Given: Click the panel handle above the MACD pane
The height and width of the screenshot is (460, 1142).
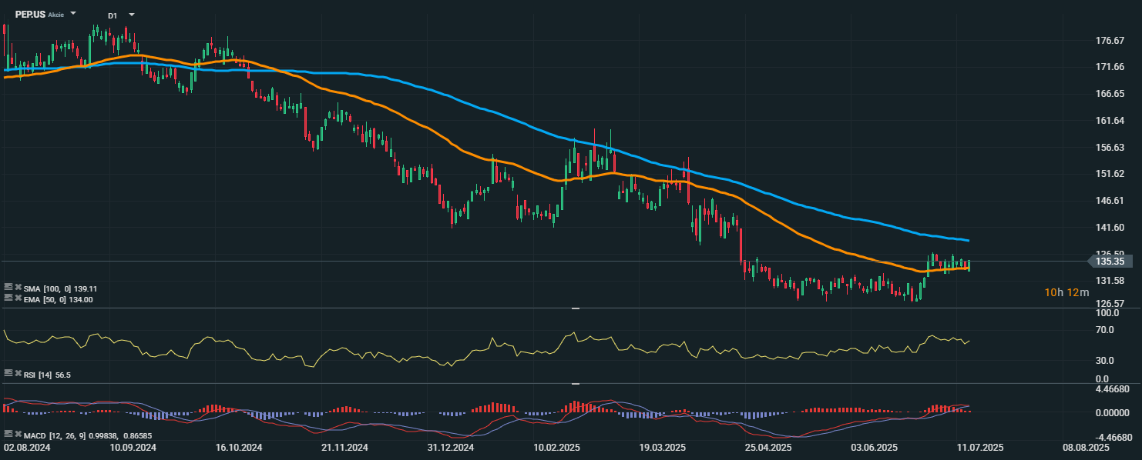Looking at the screenshot, I should pyautogui.click(x=576, y=383).
